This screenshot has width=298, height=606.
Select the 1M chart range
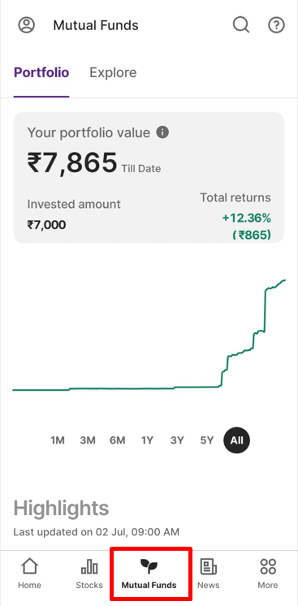click(58, 440)
